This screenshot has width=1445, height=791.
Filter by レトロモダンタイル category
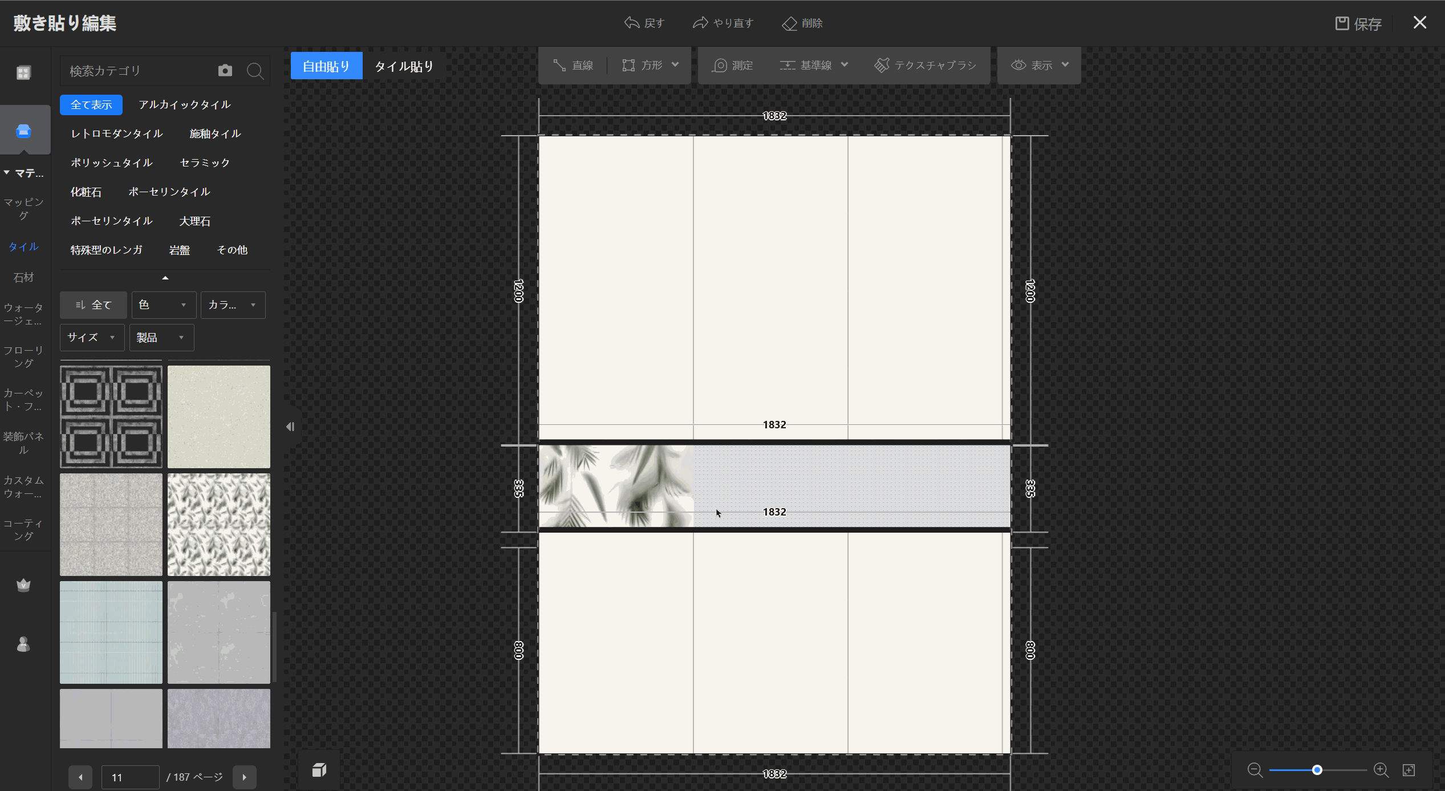[117, 134]
